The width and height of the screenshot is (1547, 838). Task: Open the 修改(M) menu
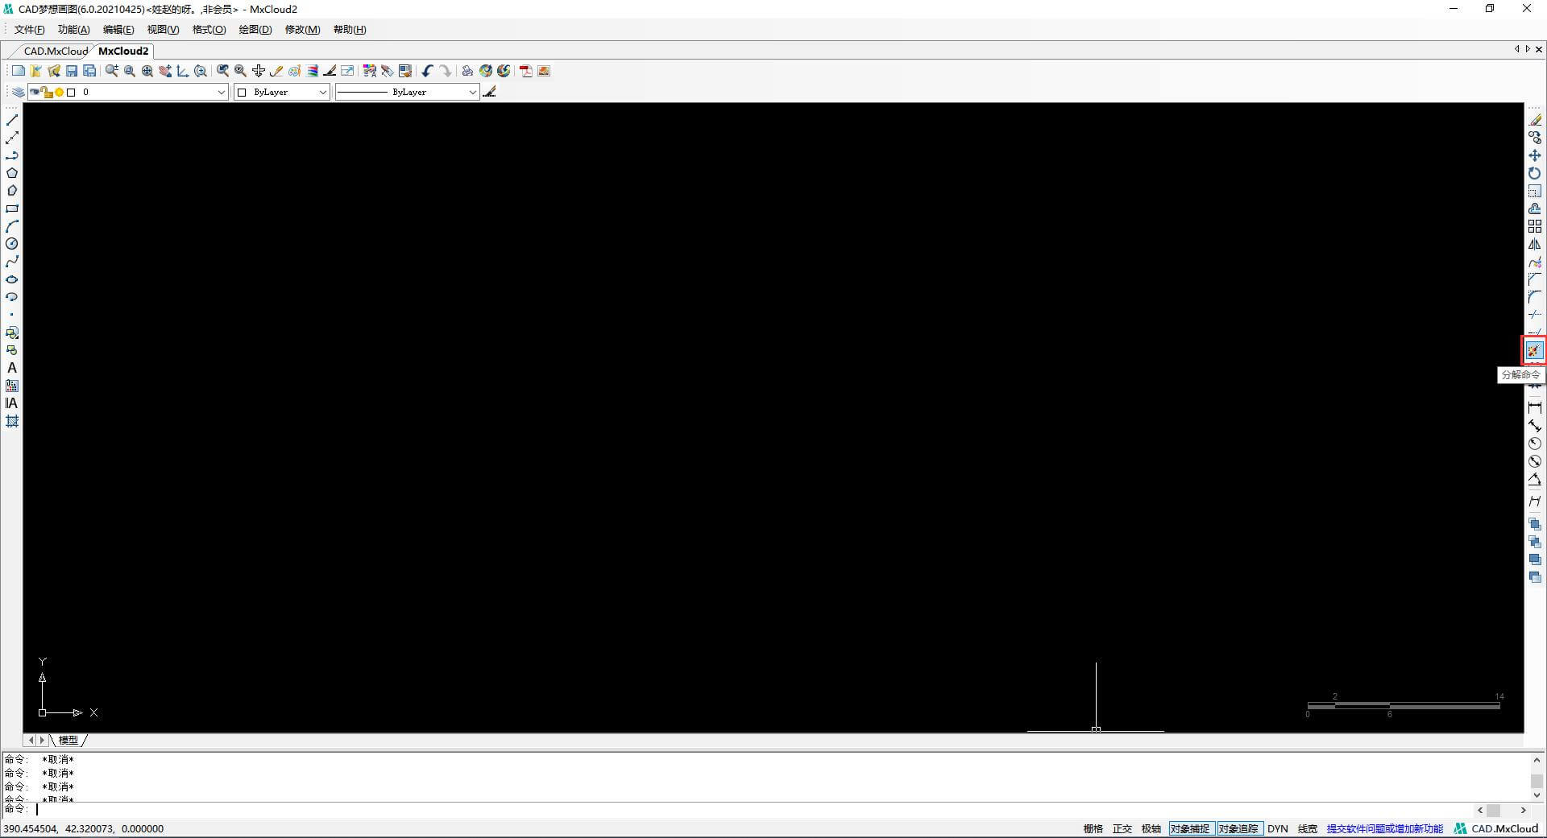(302, 30)
